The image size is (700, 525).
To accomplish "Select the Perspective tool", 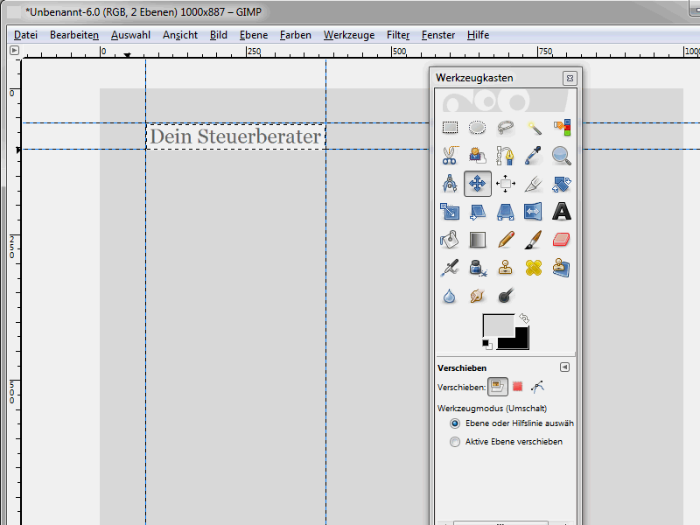I will [506, 212].
